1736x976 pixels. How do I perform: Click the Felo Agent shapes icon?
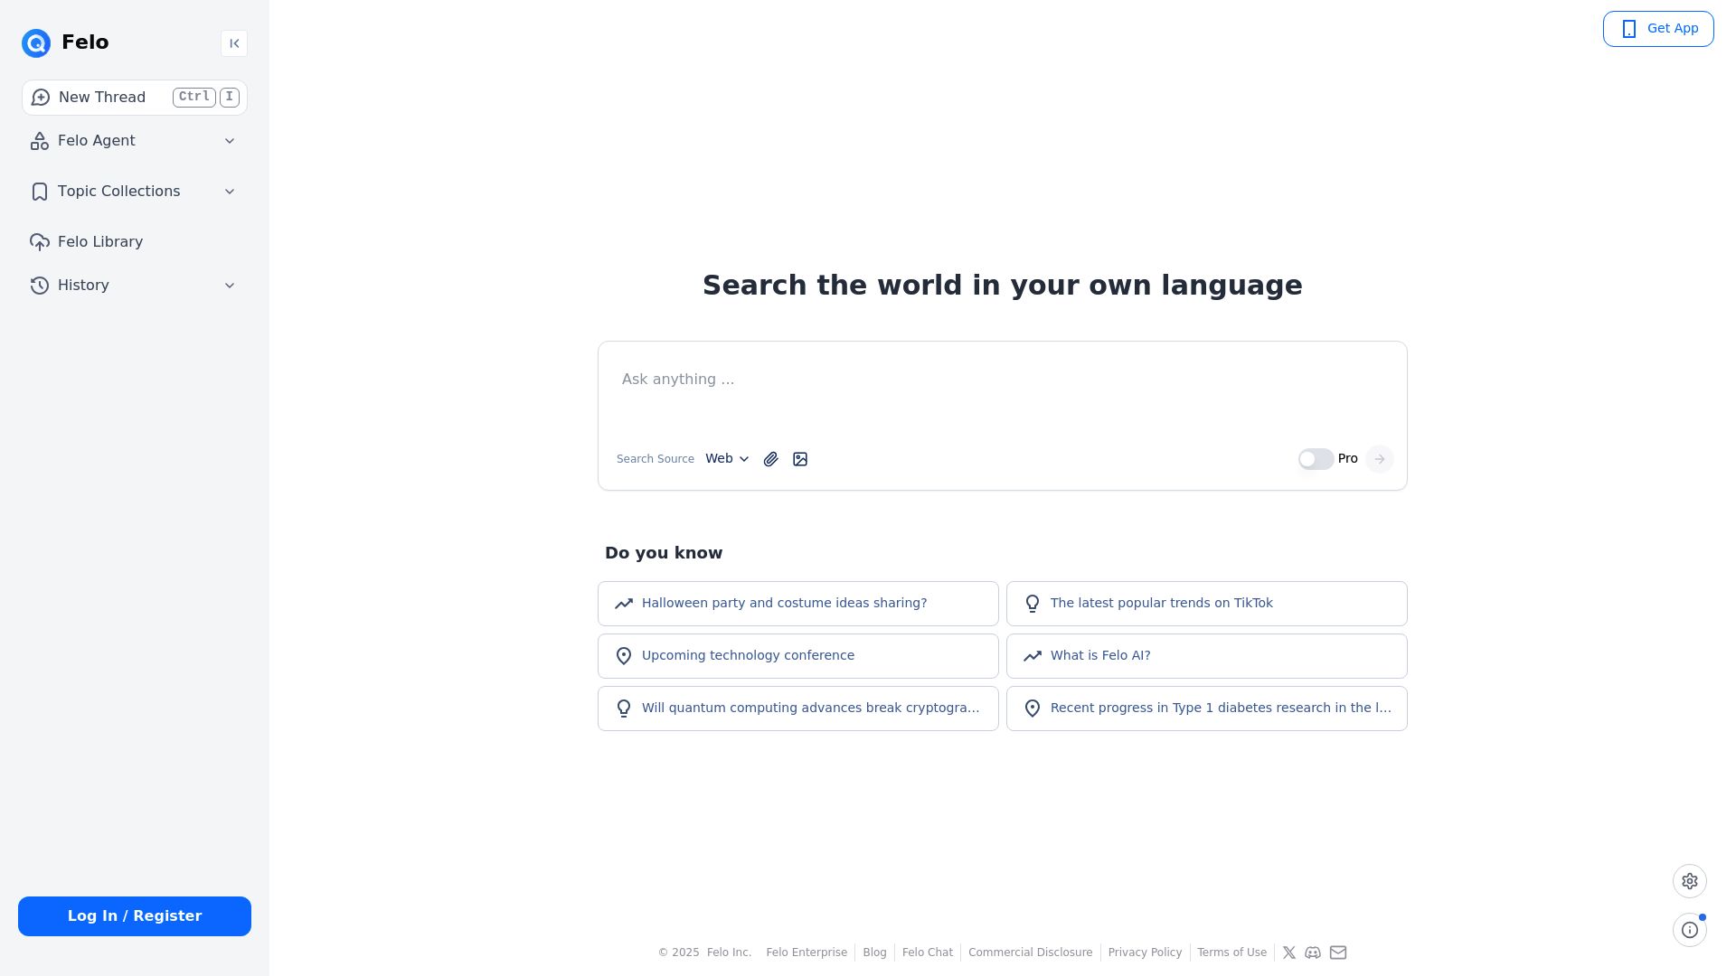click(40, 141)
